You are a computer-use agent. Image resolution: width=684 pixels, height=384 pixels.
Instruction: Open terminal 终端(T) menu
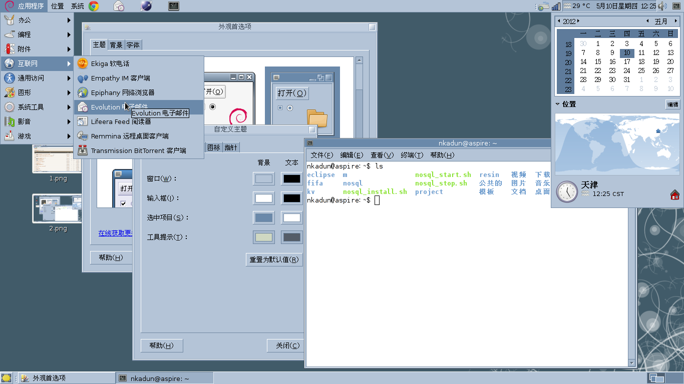pyautogui.click(x=412, y=155)
